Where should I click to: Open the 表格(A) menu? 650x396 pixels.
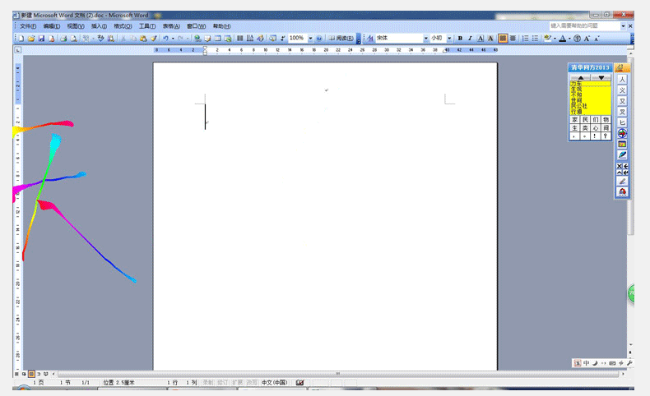point(170,26)
